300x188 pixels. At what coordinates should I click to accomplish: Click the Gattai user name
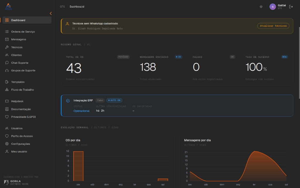[x=282, y=5]
